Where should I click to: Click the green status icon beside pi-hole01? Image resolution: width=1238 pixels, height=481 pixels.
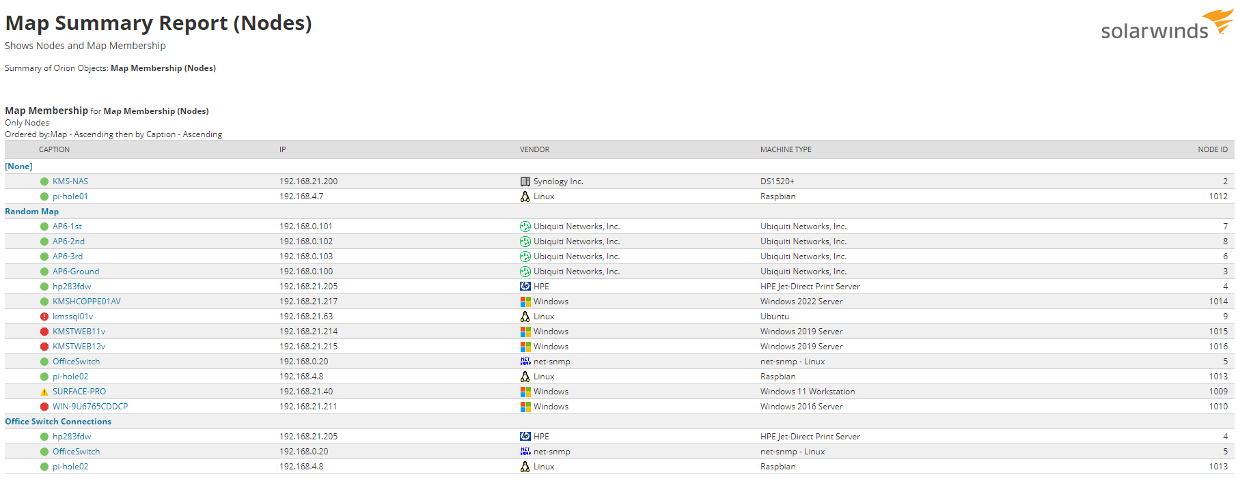click(x=44, y=196)
